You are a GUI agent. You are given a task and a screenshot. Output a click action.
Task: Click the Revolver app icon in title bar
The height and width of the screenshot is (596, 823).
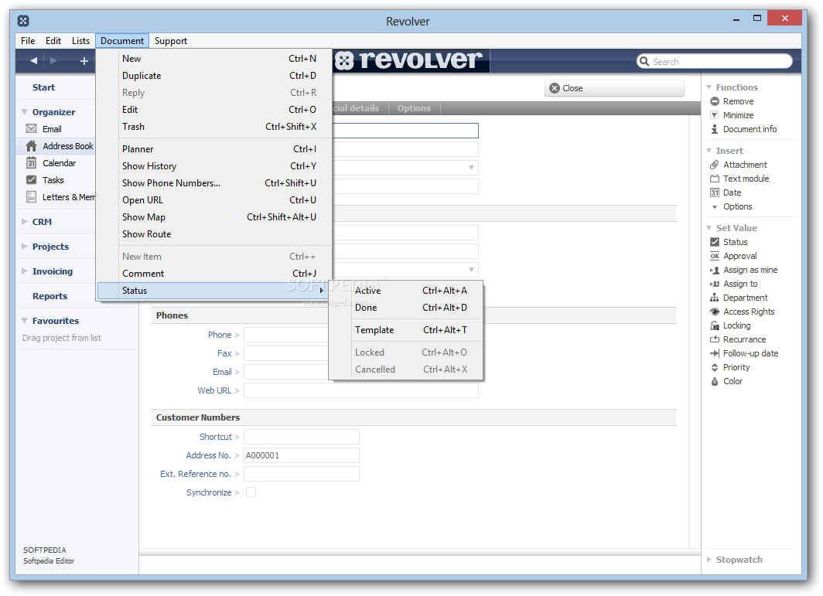point(23,21)
